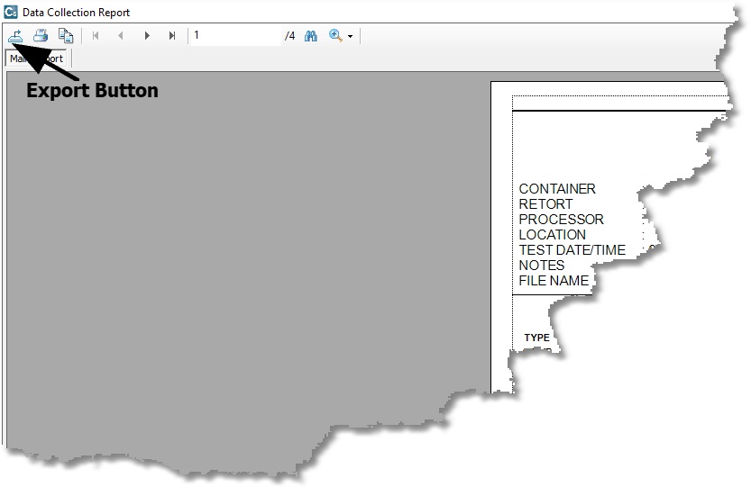Click the current page number field

coord(234,36)
